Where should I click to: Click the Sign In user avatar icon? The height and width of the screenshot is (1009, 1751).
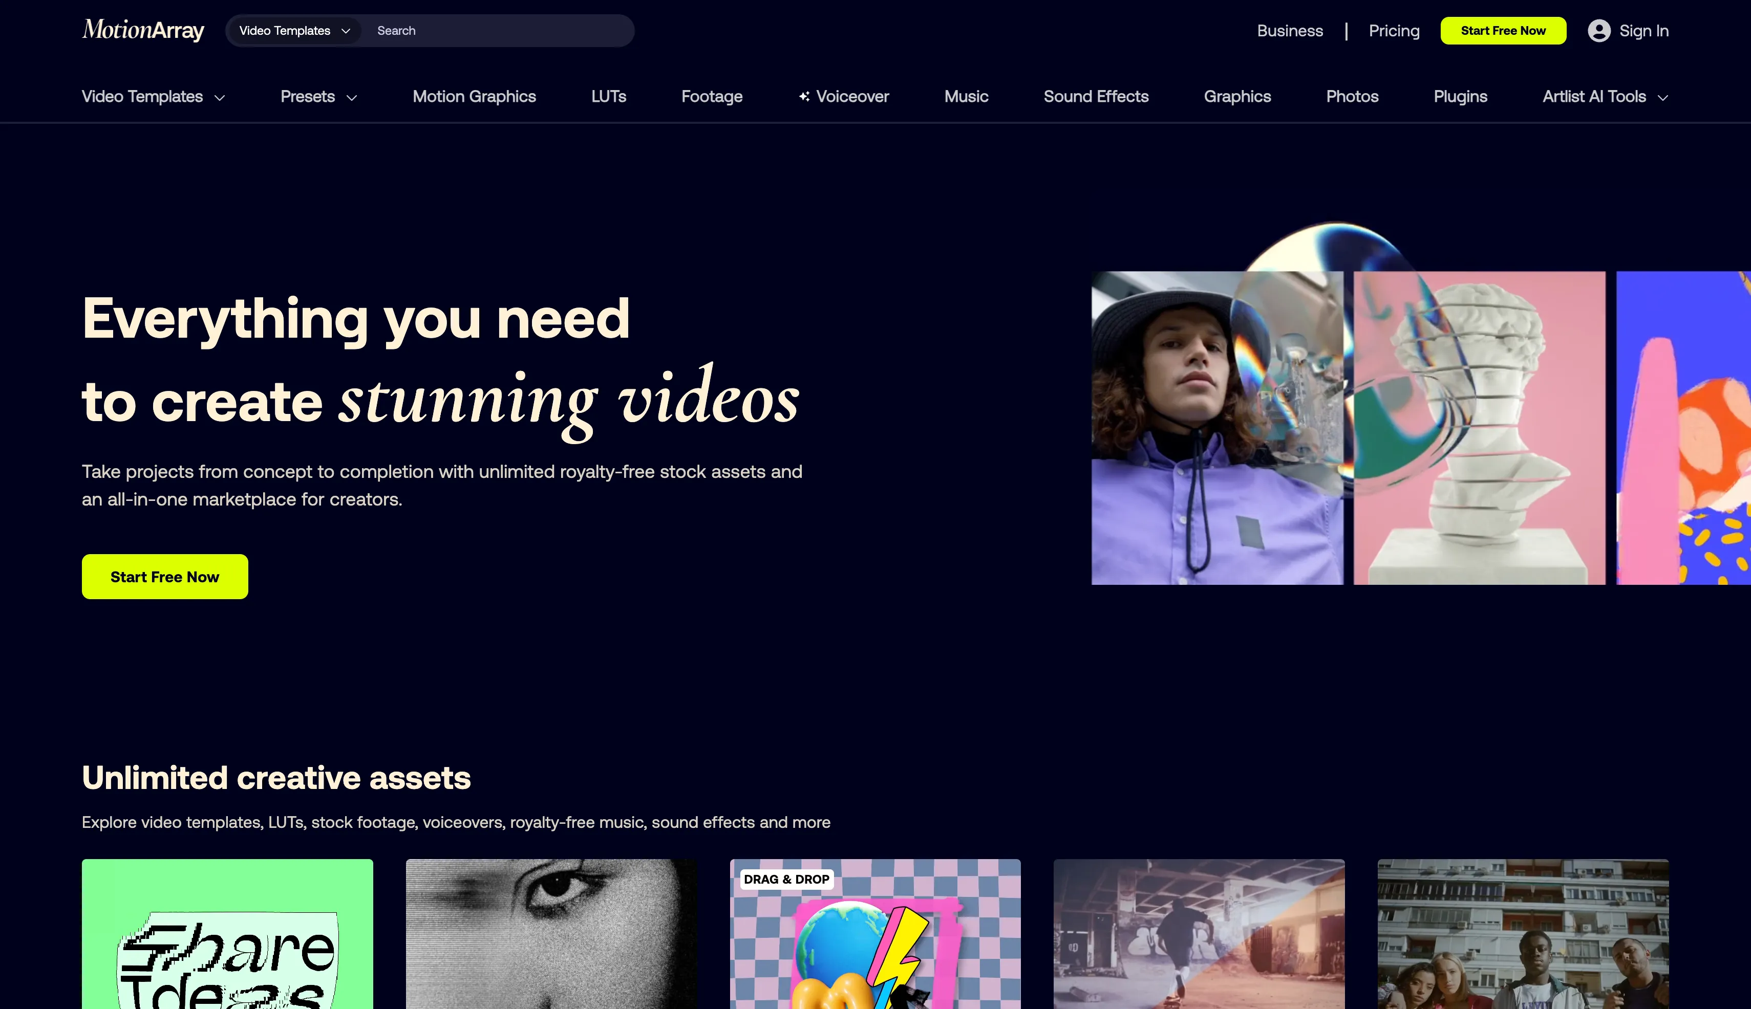pos(1598,31)
